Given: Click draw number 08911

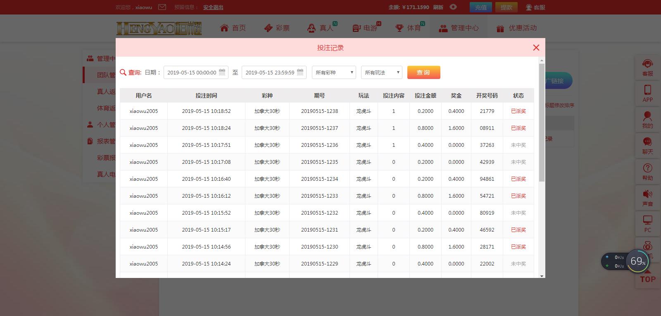Looking at the screenshot, I should pos(487,128).
